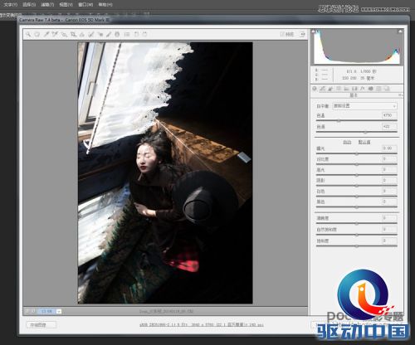The image size is (415, 345).
Task: Click the 自然饱和度 vibrance slider
Action: pos(357,235)
